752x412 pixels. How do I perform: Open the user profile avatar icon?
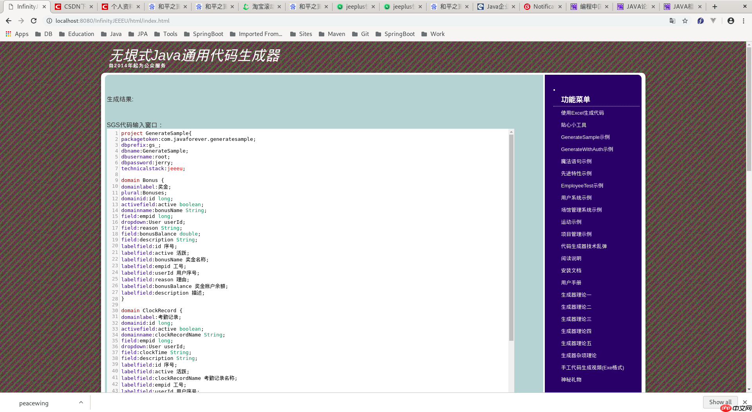(x=730, y=21)
